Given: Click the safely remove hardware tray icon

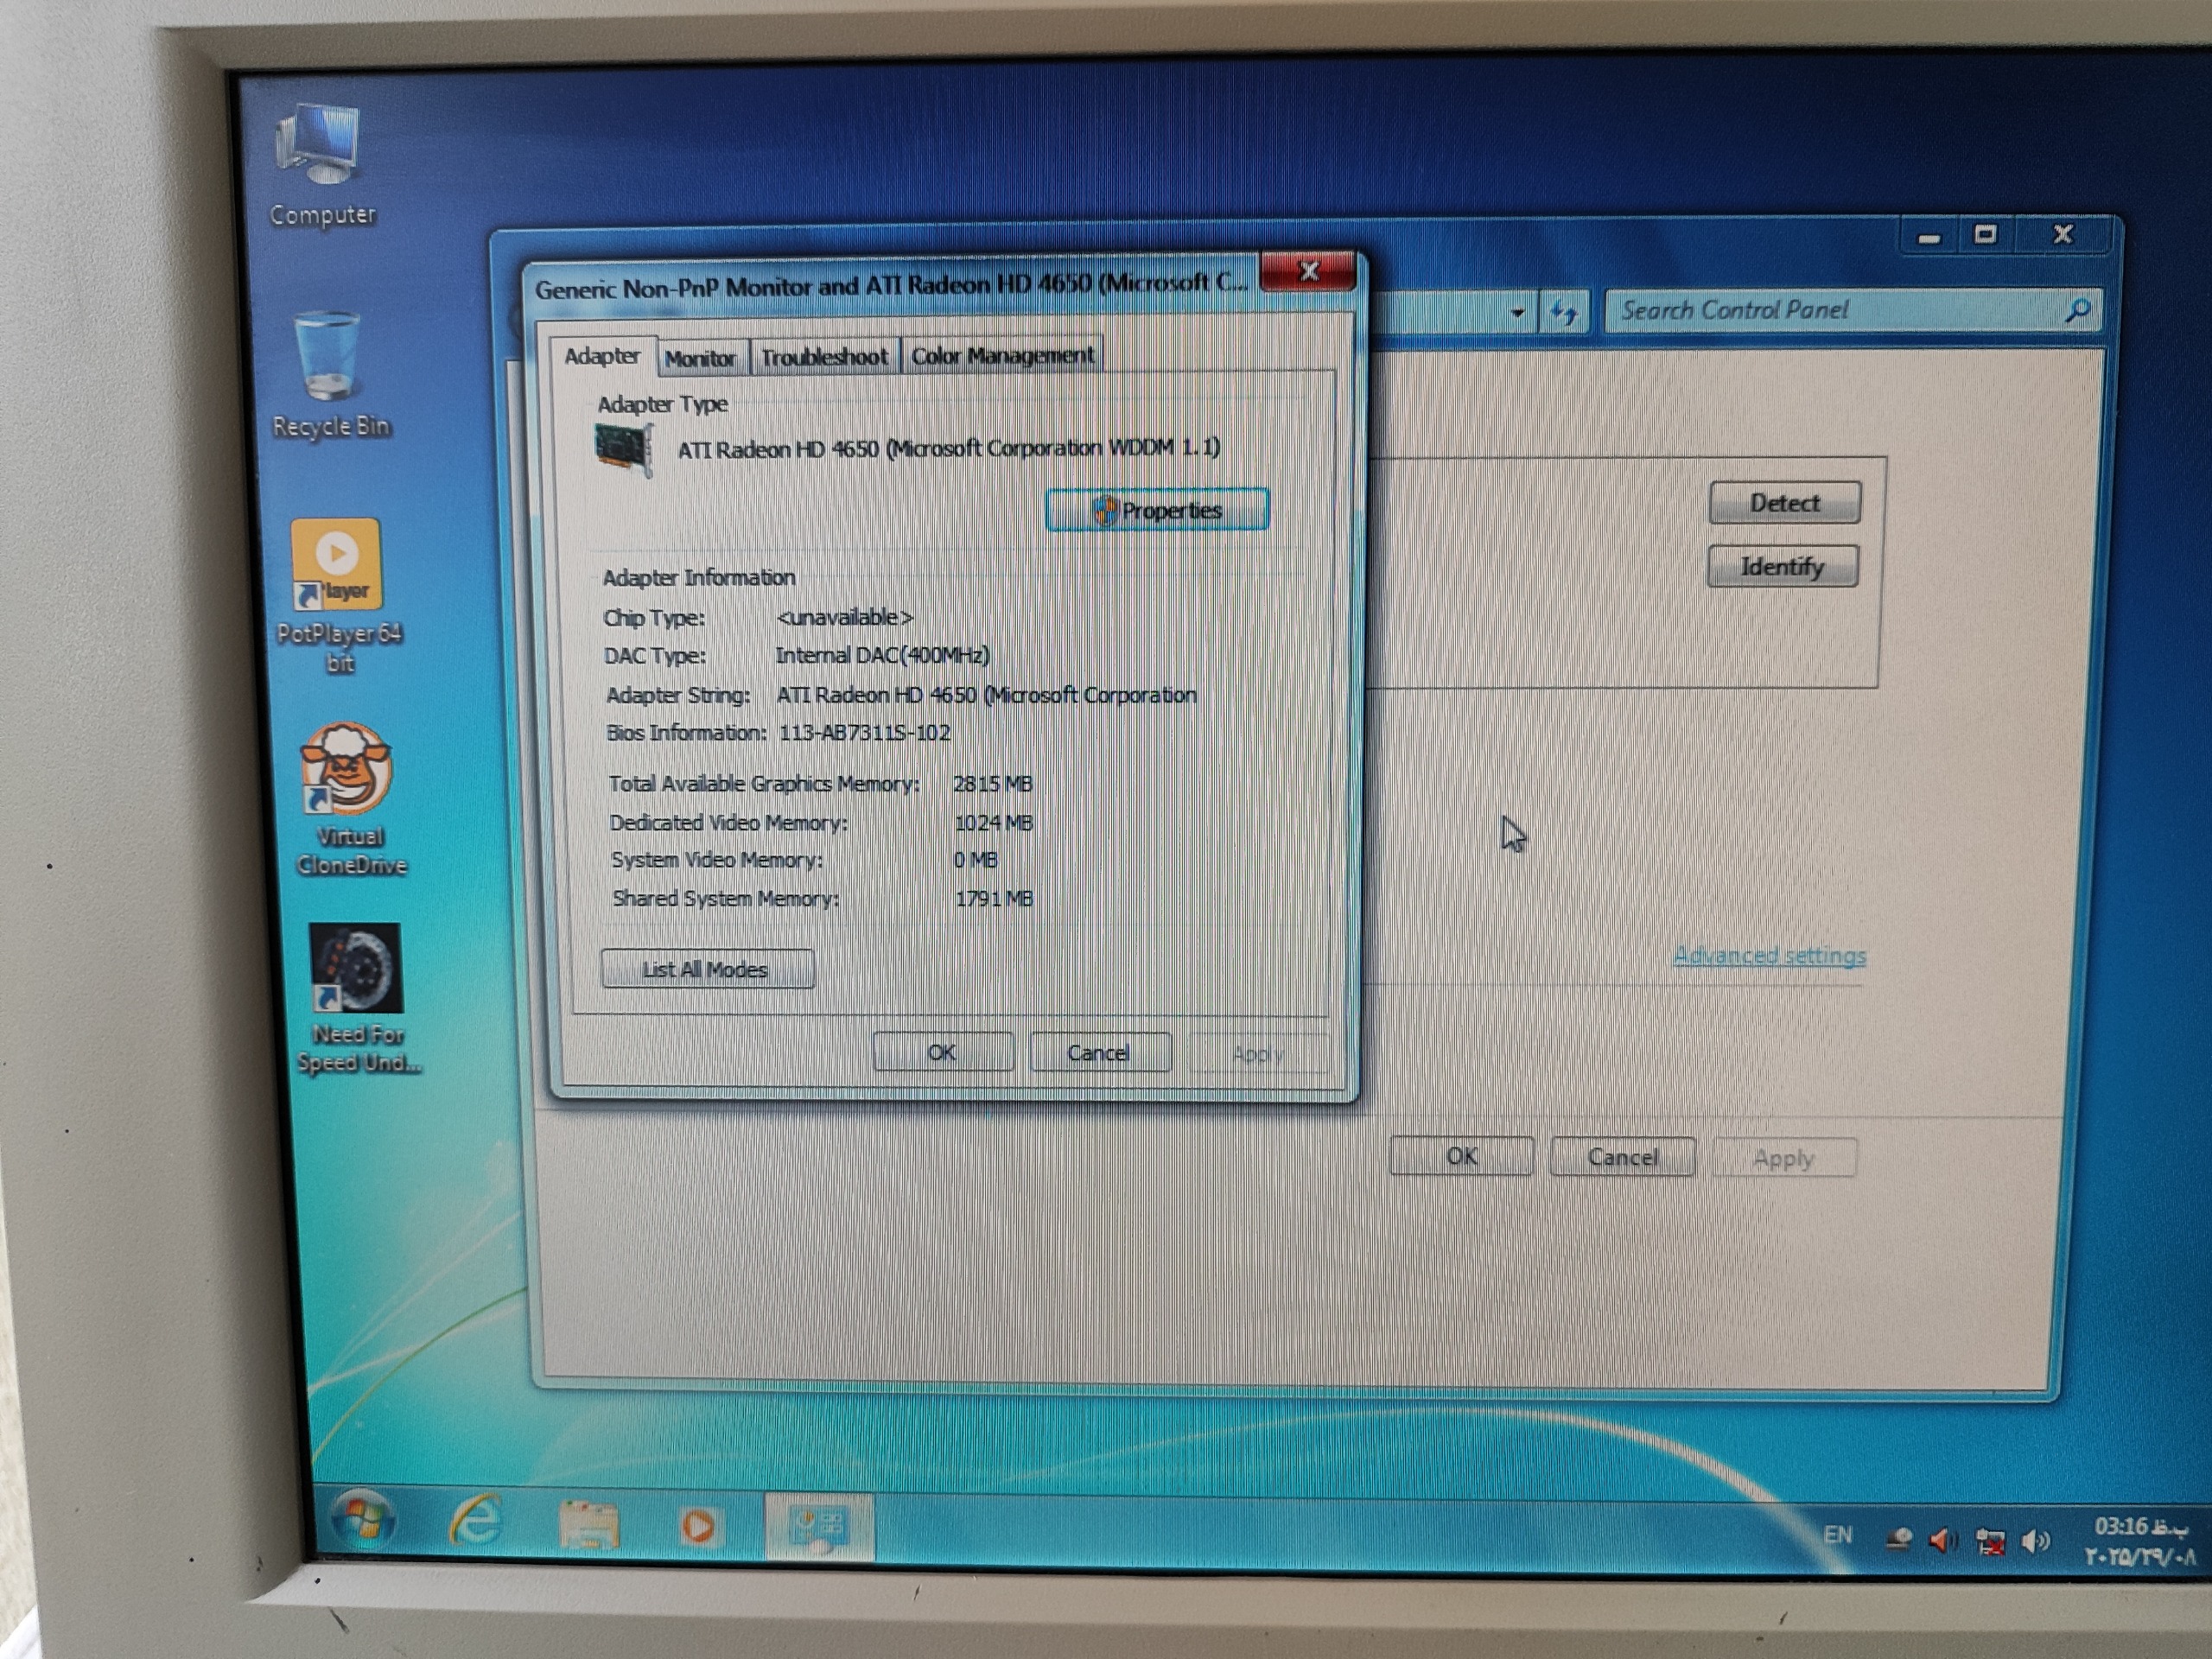Looking at the screenshot, I should pos(1899,1539).
